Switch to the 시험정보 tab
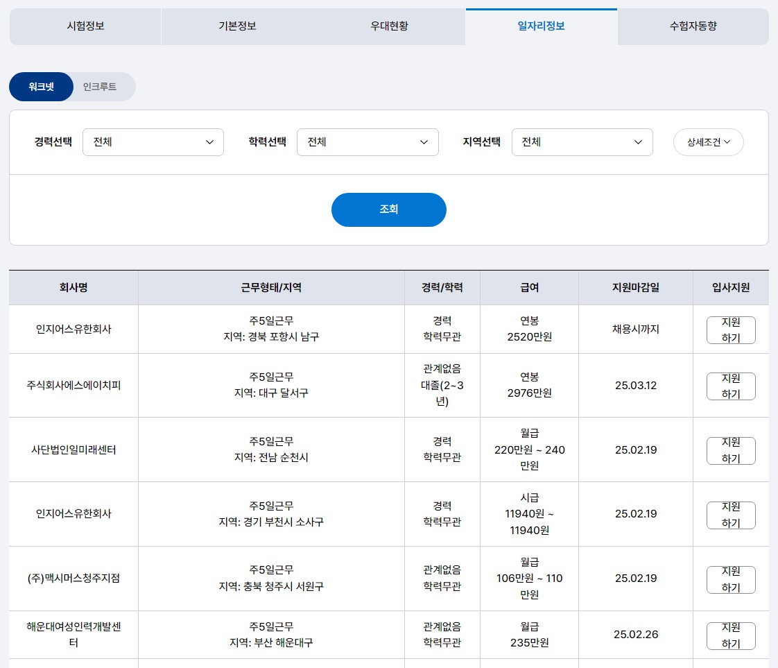The height and width of the screenshot is (668, 778). point(85,26)
